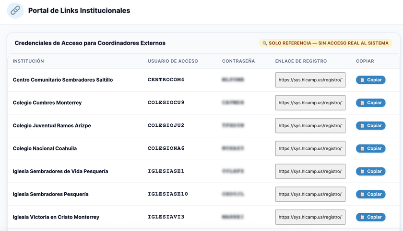Click username CENTROCOM4
Screen dimensions: 403x231
166,80
